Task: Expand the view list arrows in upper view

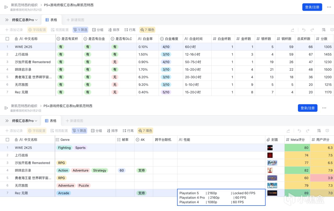Action: pos(7,20)
